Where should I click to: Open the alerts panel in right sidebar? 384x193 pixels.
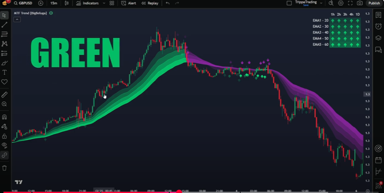click(378, 27)
